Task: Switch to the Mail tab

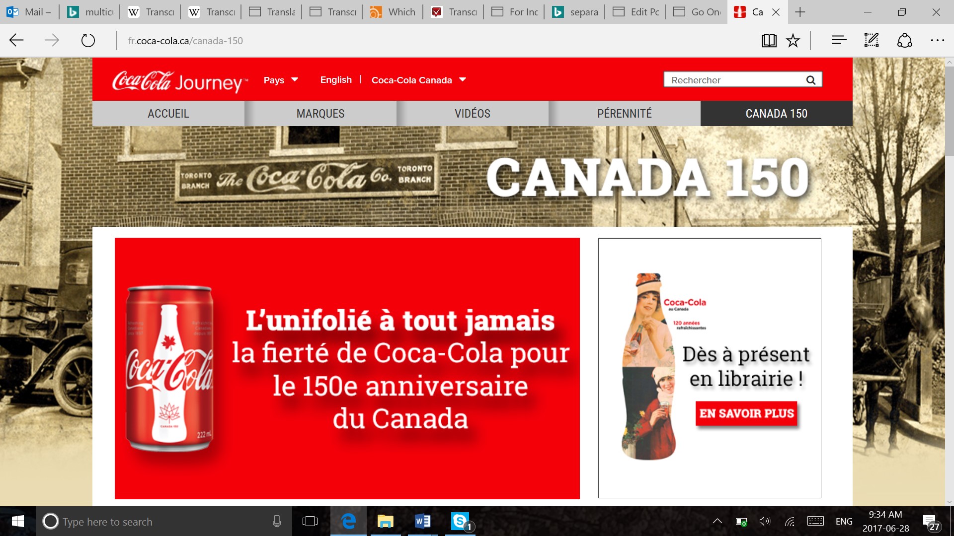Action: (30, 12)
